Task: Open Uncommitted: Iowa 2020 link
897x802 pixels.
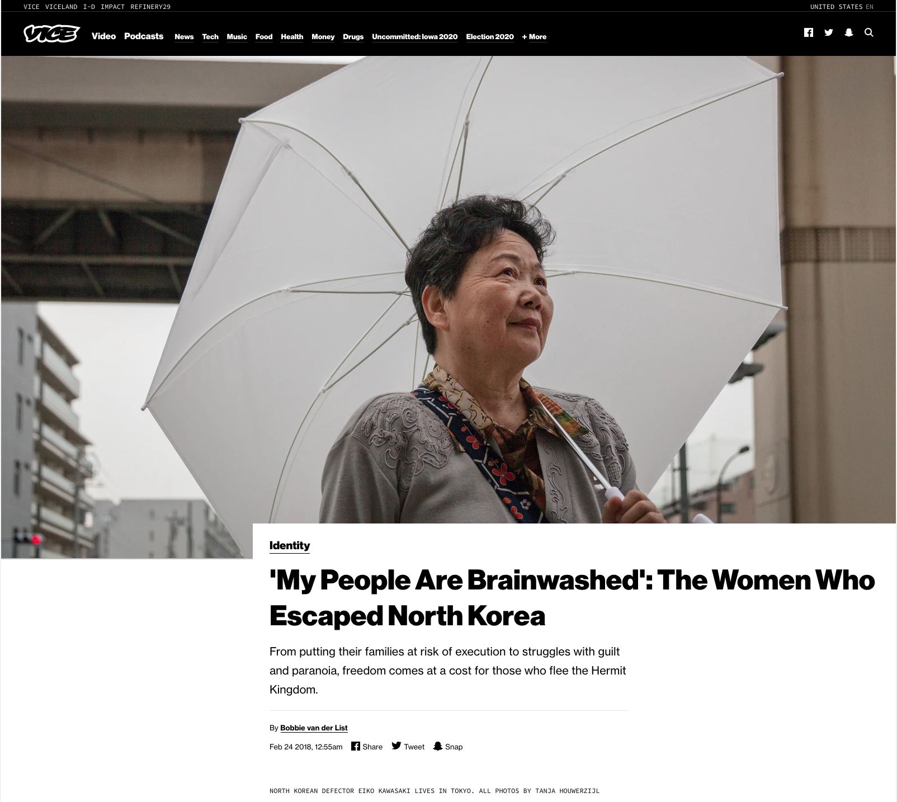Action: pyautogui.click(x=414, y=37)
